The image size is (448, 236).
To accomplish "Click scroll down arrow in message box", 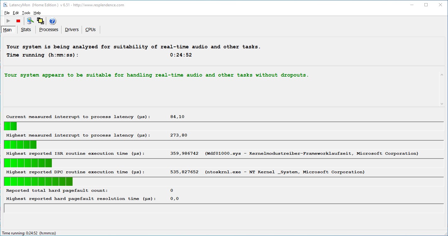I will coord(442,104).
